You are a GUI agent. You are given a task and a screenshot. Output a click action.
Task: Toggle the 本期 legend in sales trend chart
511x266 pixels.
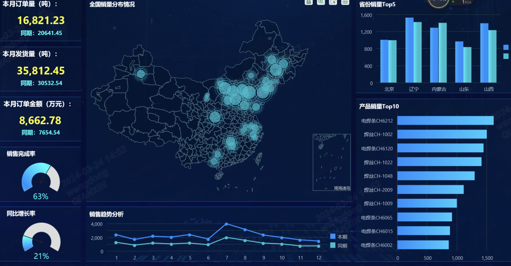[339, 237]
